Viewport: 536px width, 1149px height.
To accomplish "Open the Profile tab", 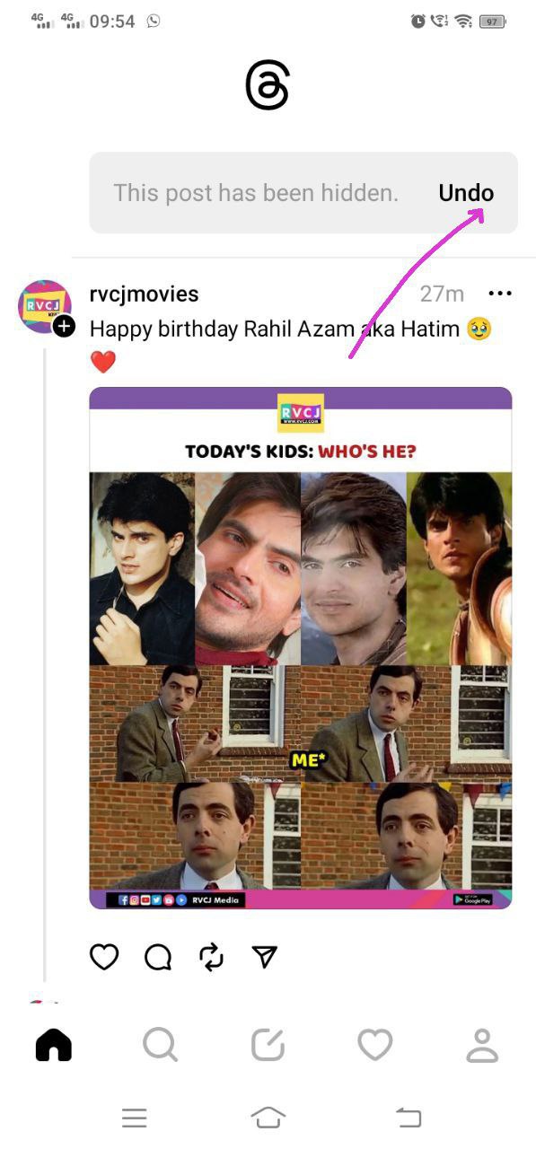I will point(482,1045).
